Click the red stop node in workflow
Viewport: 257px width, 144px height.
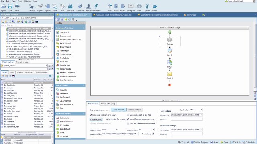coord(169,85)
